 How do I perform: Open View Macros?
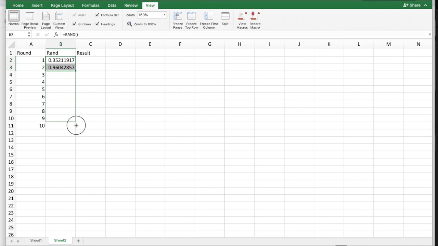242,20
